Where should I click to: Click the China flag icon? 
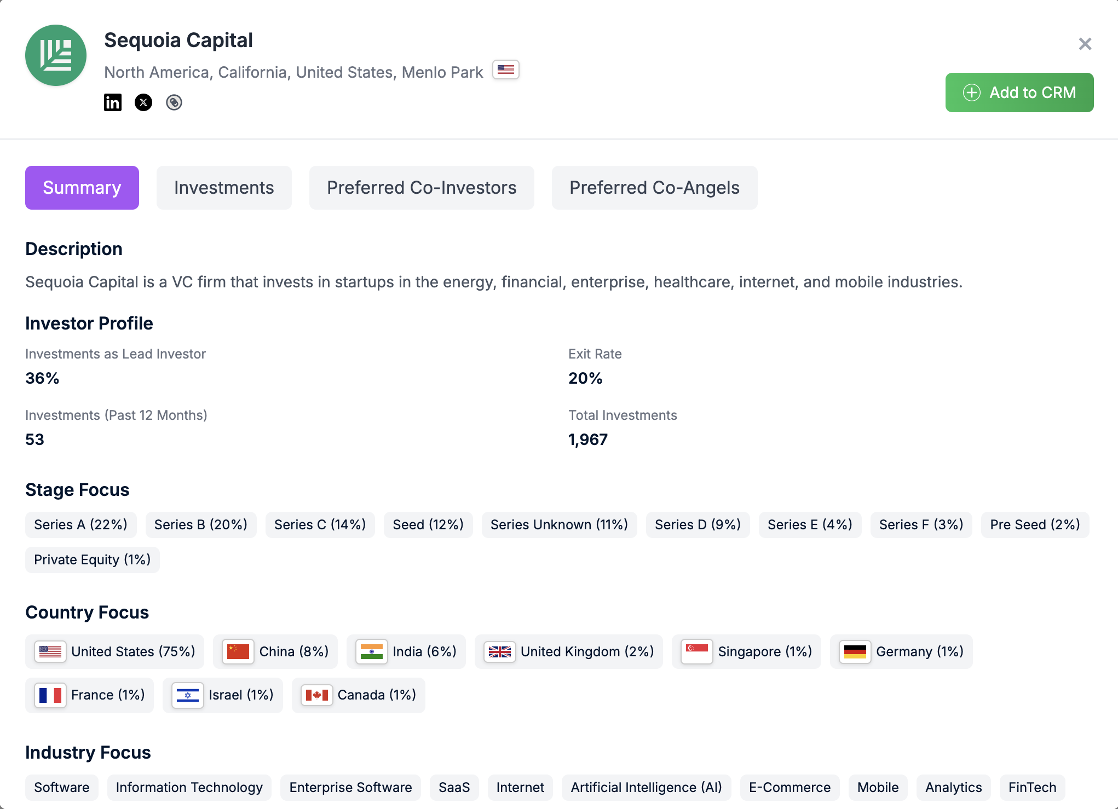pos(238,652)
